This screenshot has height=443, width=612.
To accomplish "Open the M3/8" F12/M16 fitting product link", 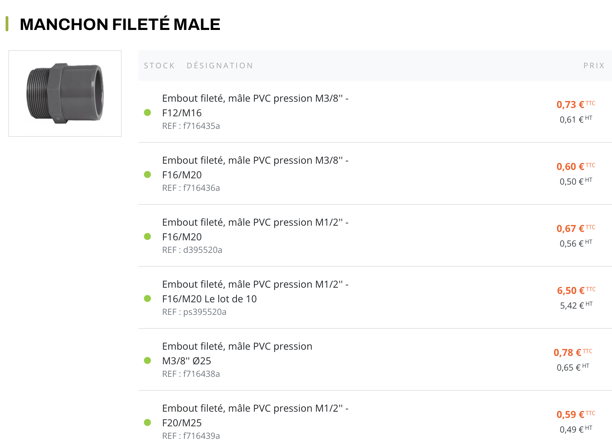I will coord(255,106).
